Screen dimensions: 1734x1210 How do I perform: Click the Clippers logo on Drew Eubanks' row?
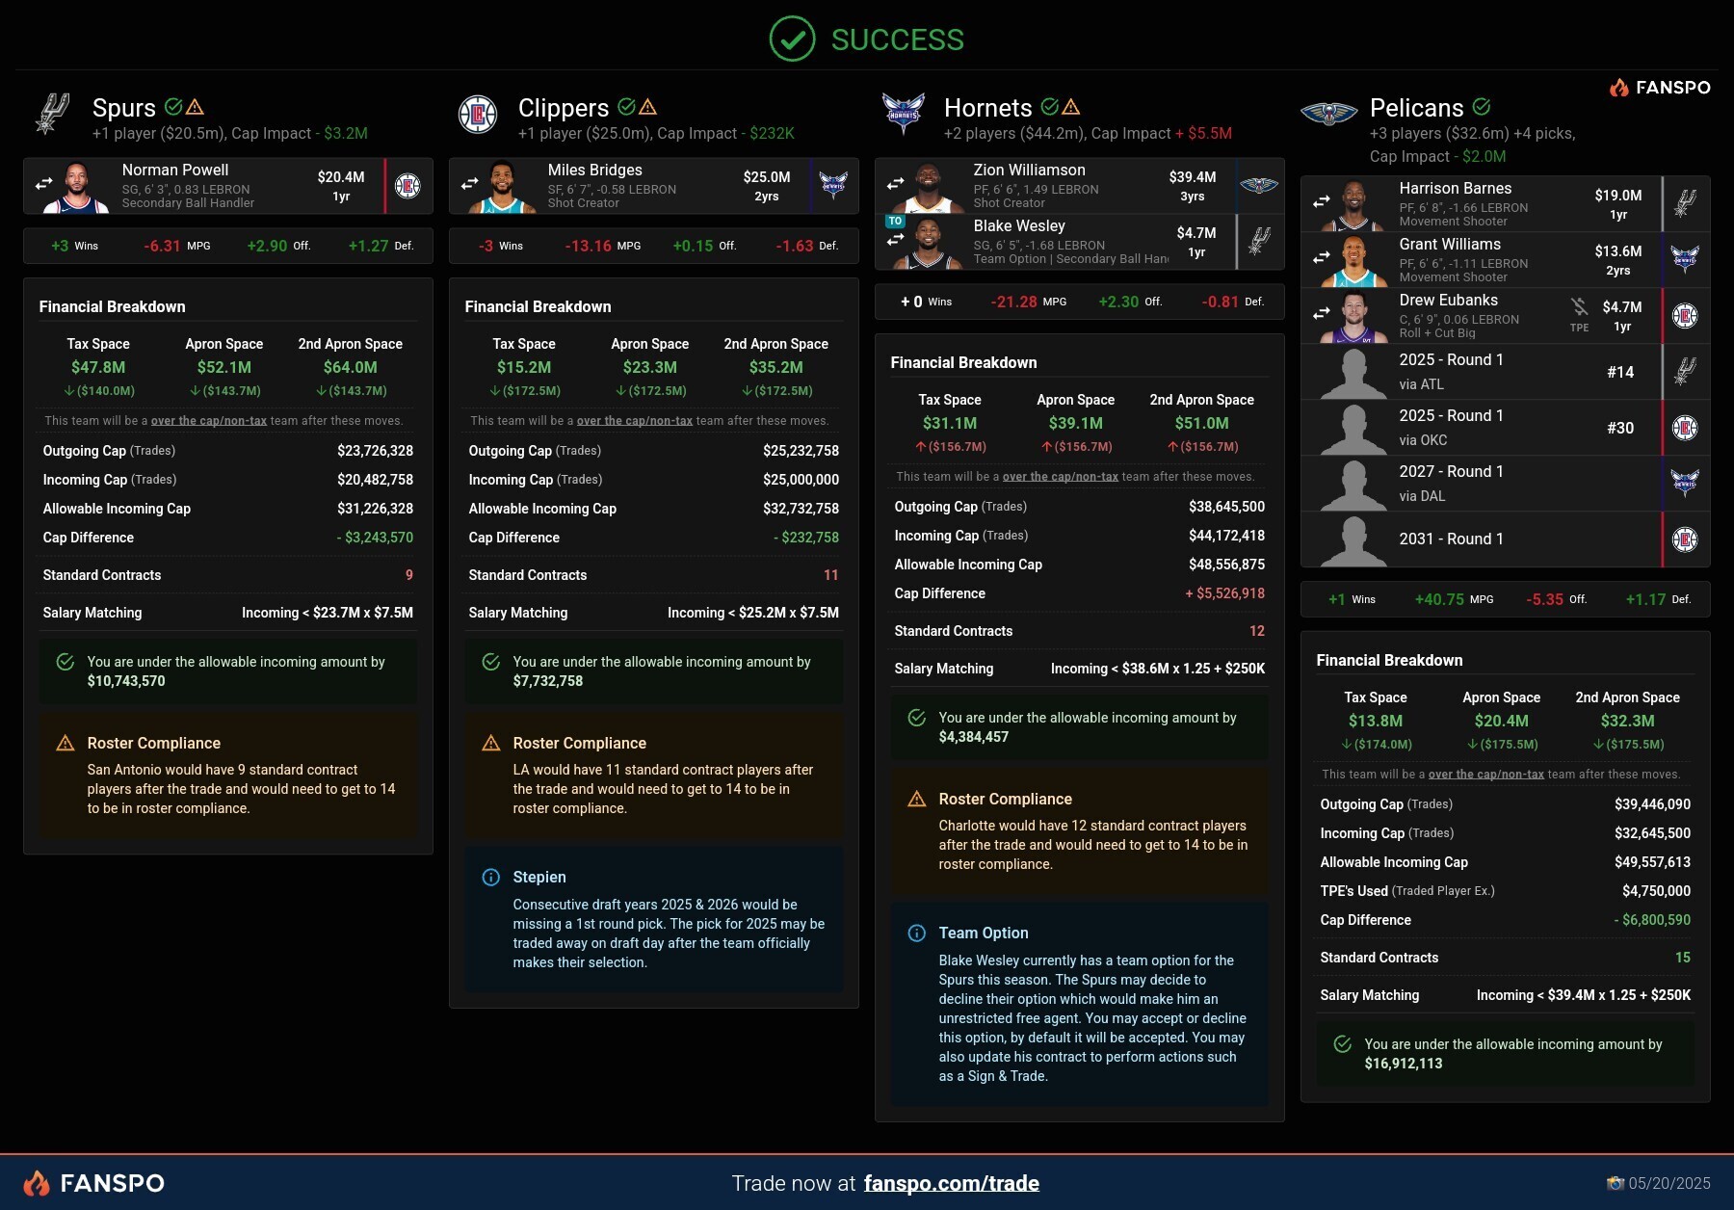1685,316
